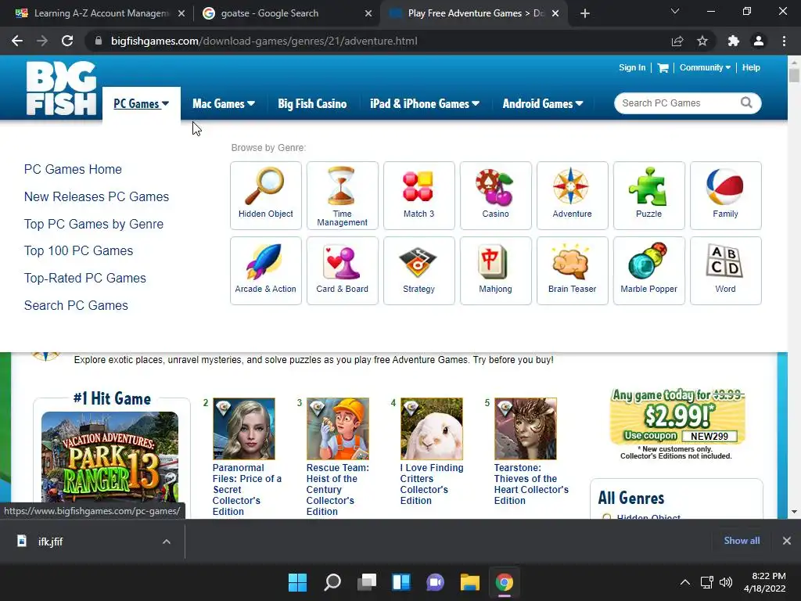The height and width of the screenshot is (601, 801).
Task: Open the Big Fish Casino menu item
Action: pos(312,104)
